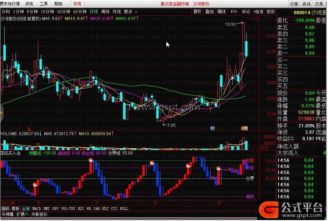
Task: Add stock with +自选 button
Action: 258,12
